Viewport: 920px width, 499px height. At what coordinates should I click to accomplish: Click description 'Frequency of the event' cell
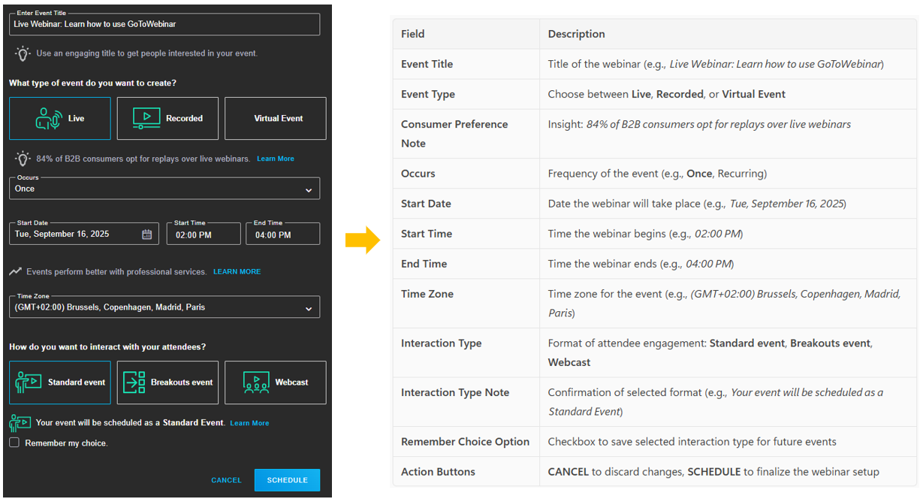[x=728, y=174]
